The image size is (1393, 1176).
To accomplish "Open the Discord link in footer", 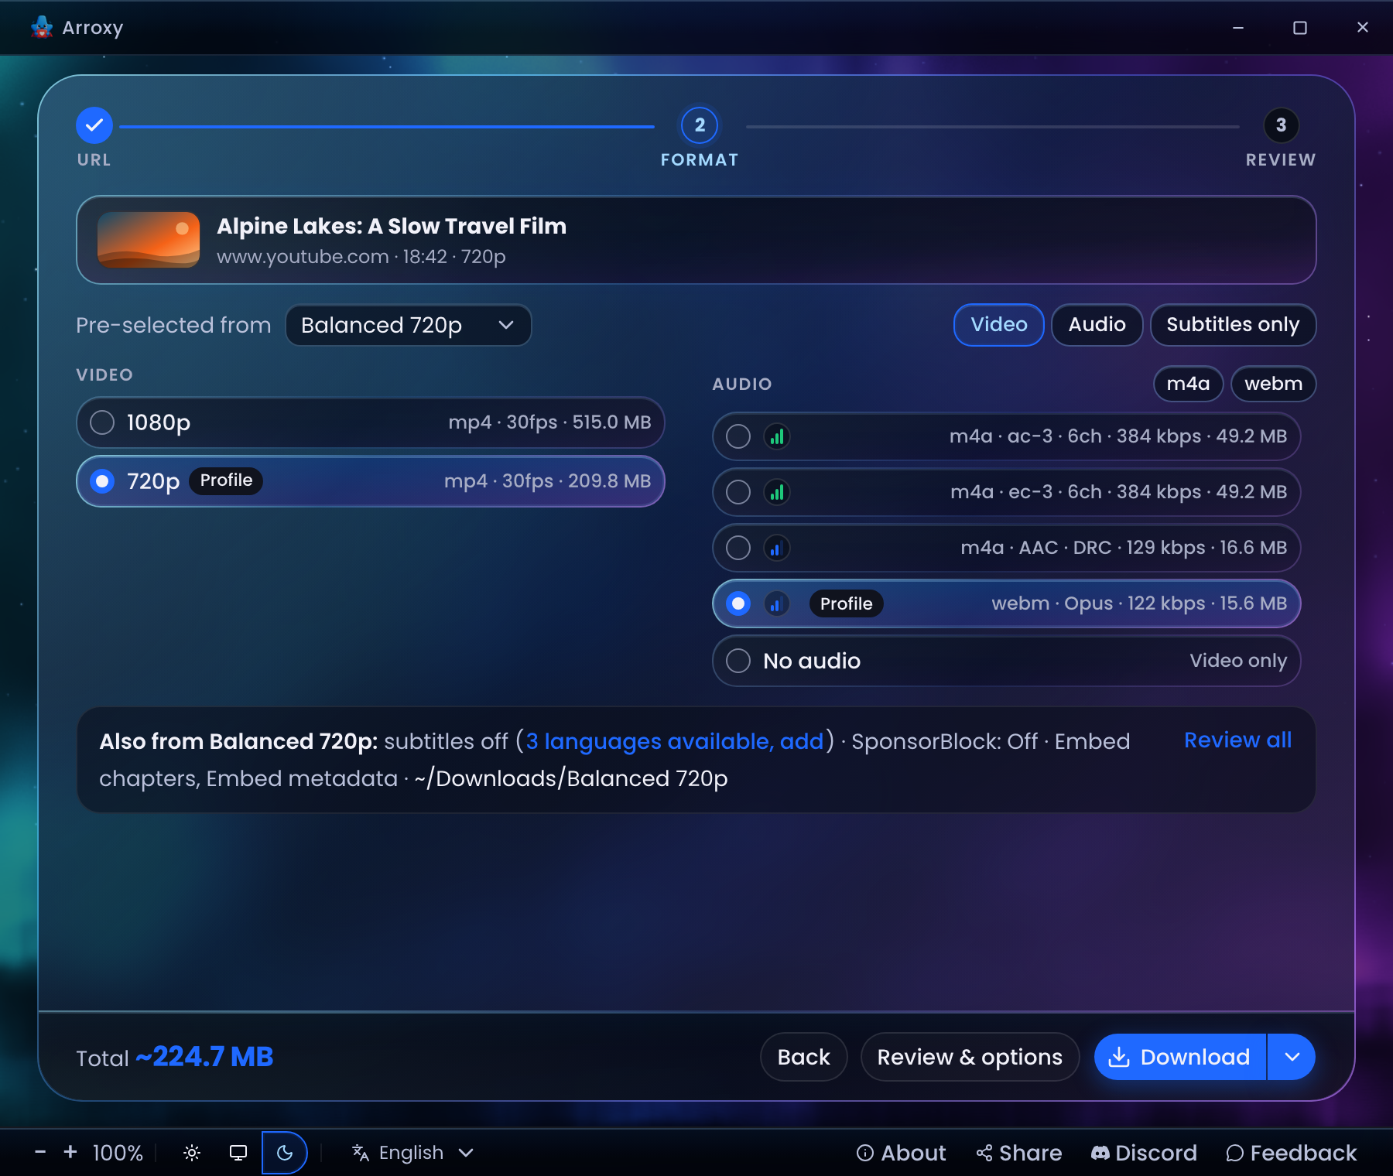I will (x=1144, y=1153).
